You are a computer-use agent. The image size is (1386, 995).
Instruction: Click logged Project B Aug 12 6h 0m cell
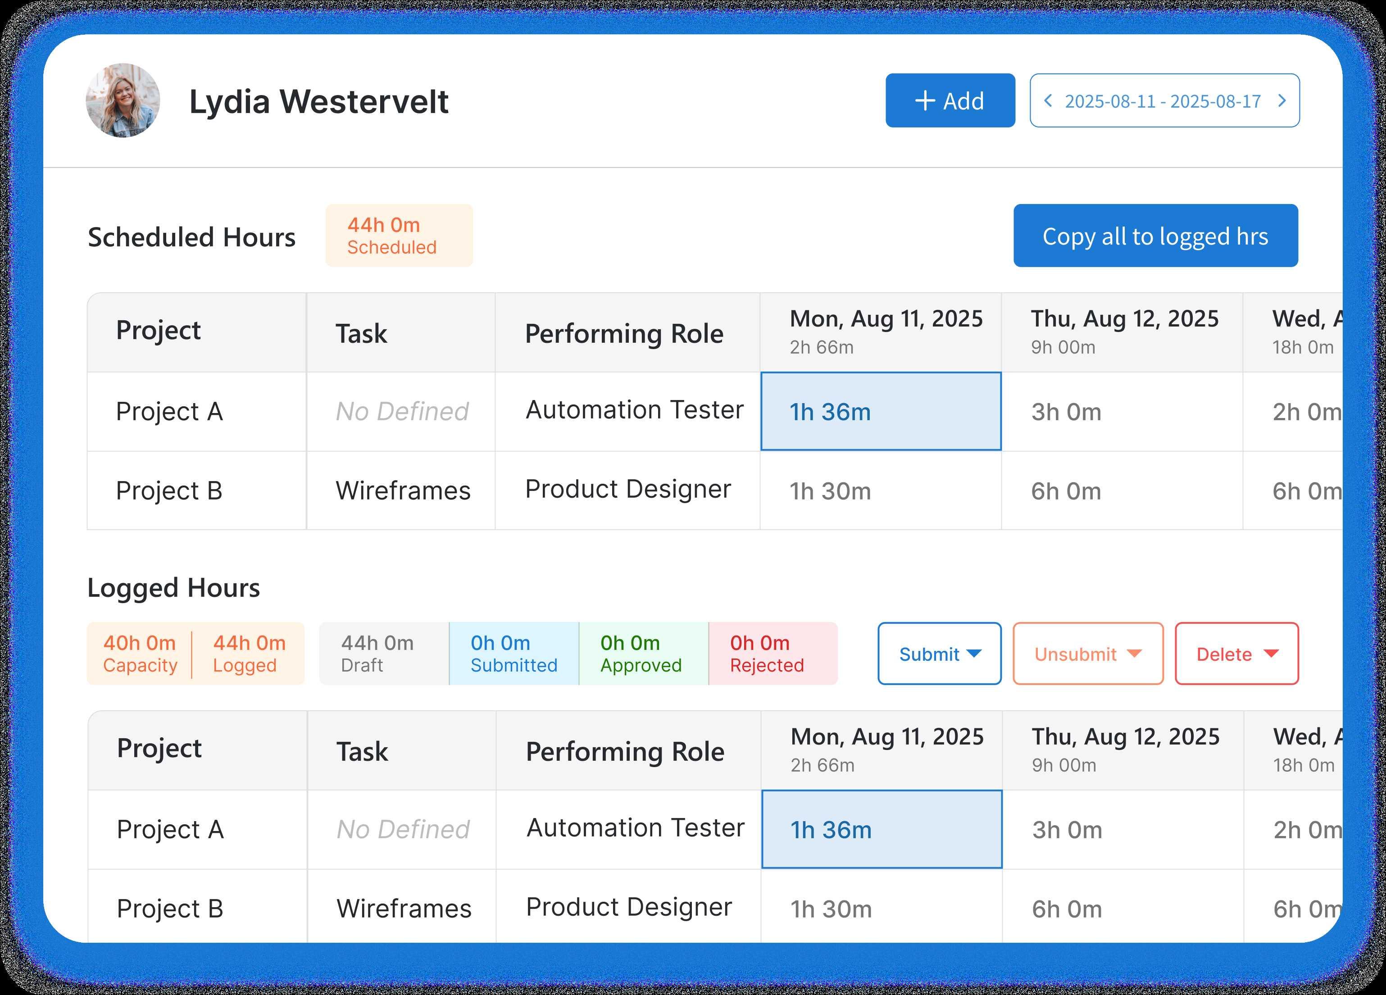point(1122,909)
